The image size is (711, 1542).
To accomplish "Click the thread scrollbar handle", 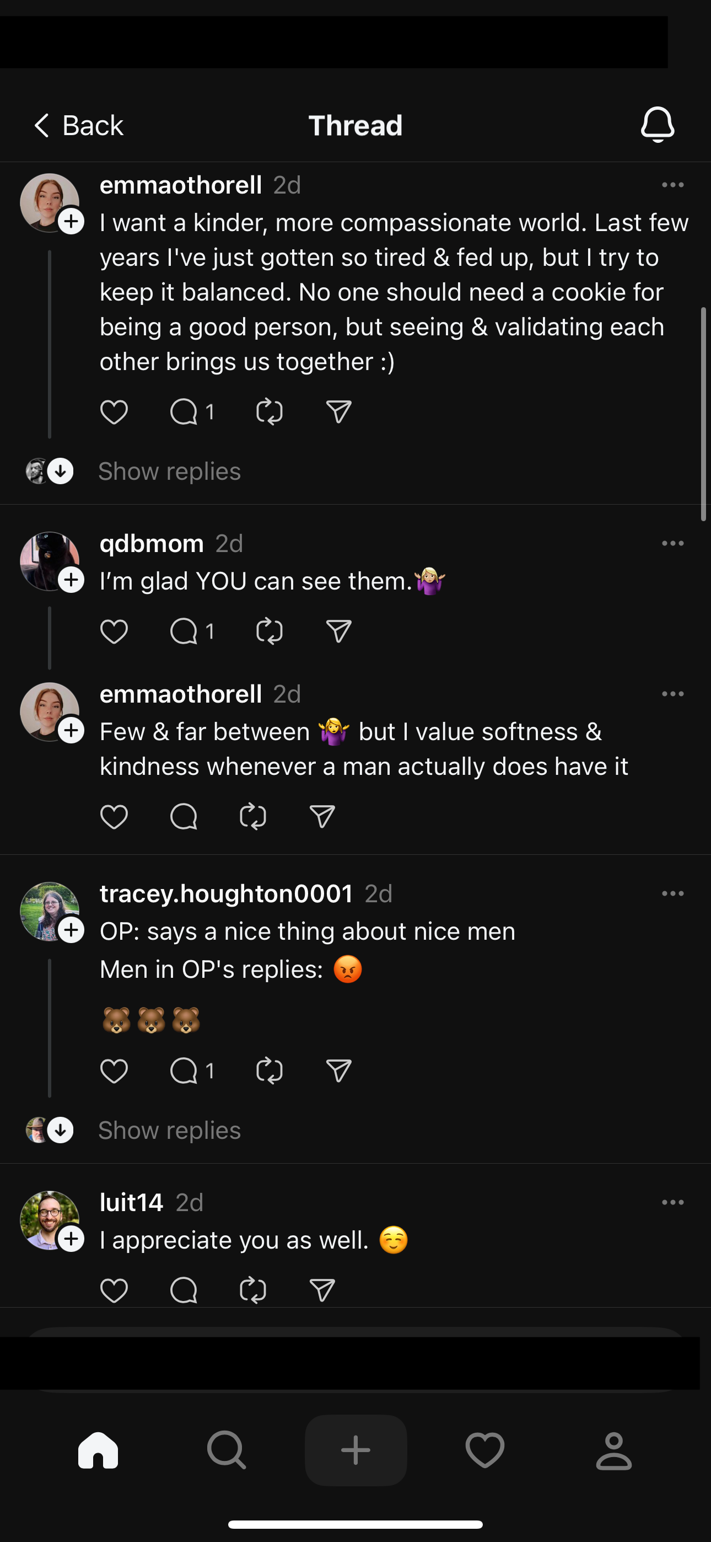I will click(x=704, y=413).
